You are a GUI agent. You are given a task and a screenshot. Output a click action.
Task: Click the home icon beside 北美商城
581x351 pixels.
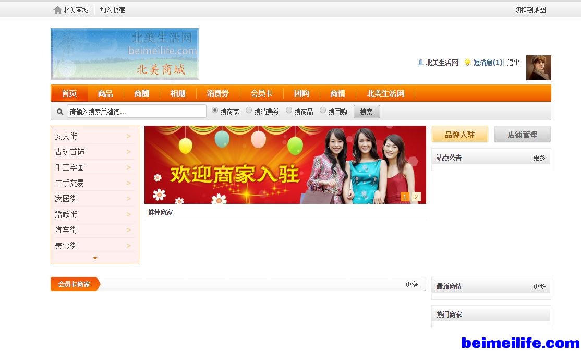57,10
